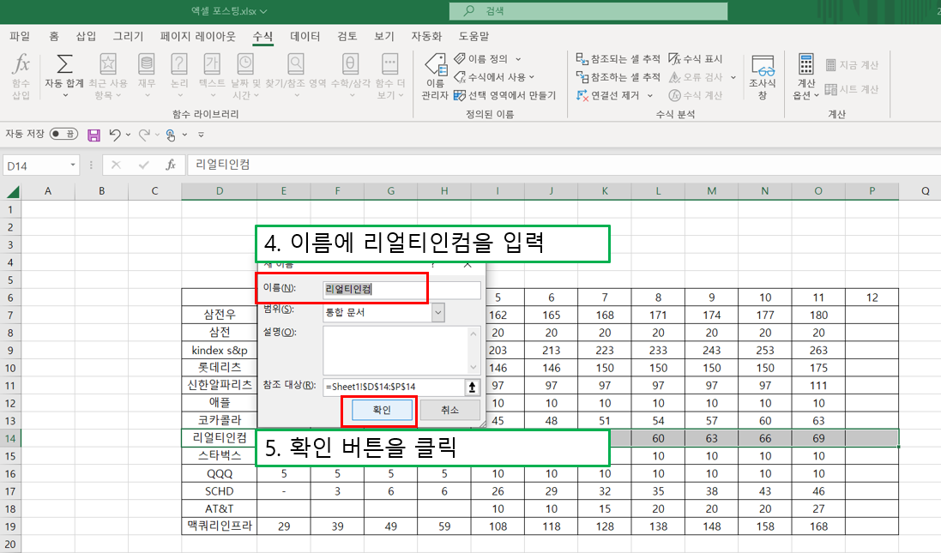Close the 새 이름 dialog

(x=467, y=265)
